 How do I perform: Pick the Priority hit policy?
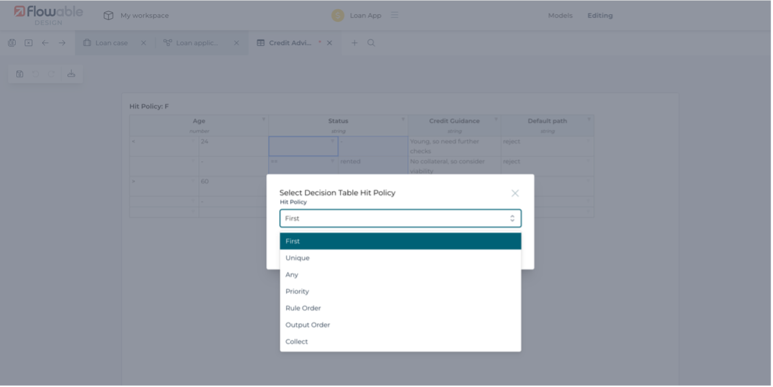pos(297,291)
